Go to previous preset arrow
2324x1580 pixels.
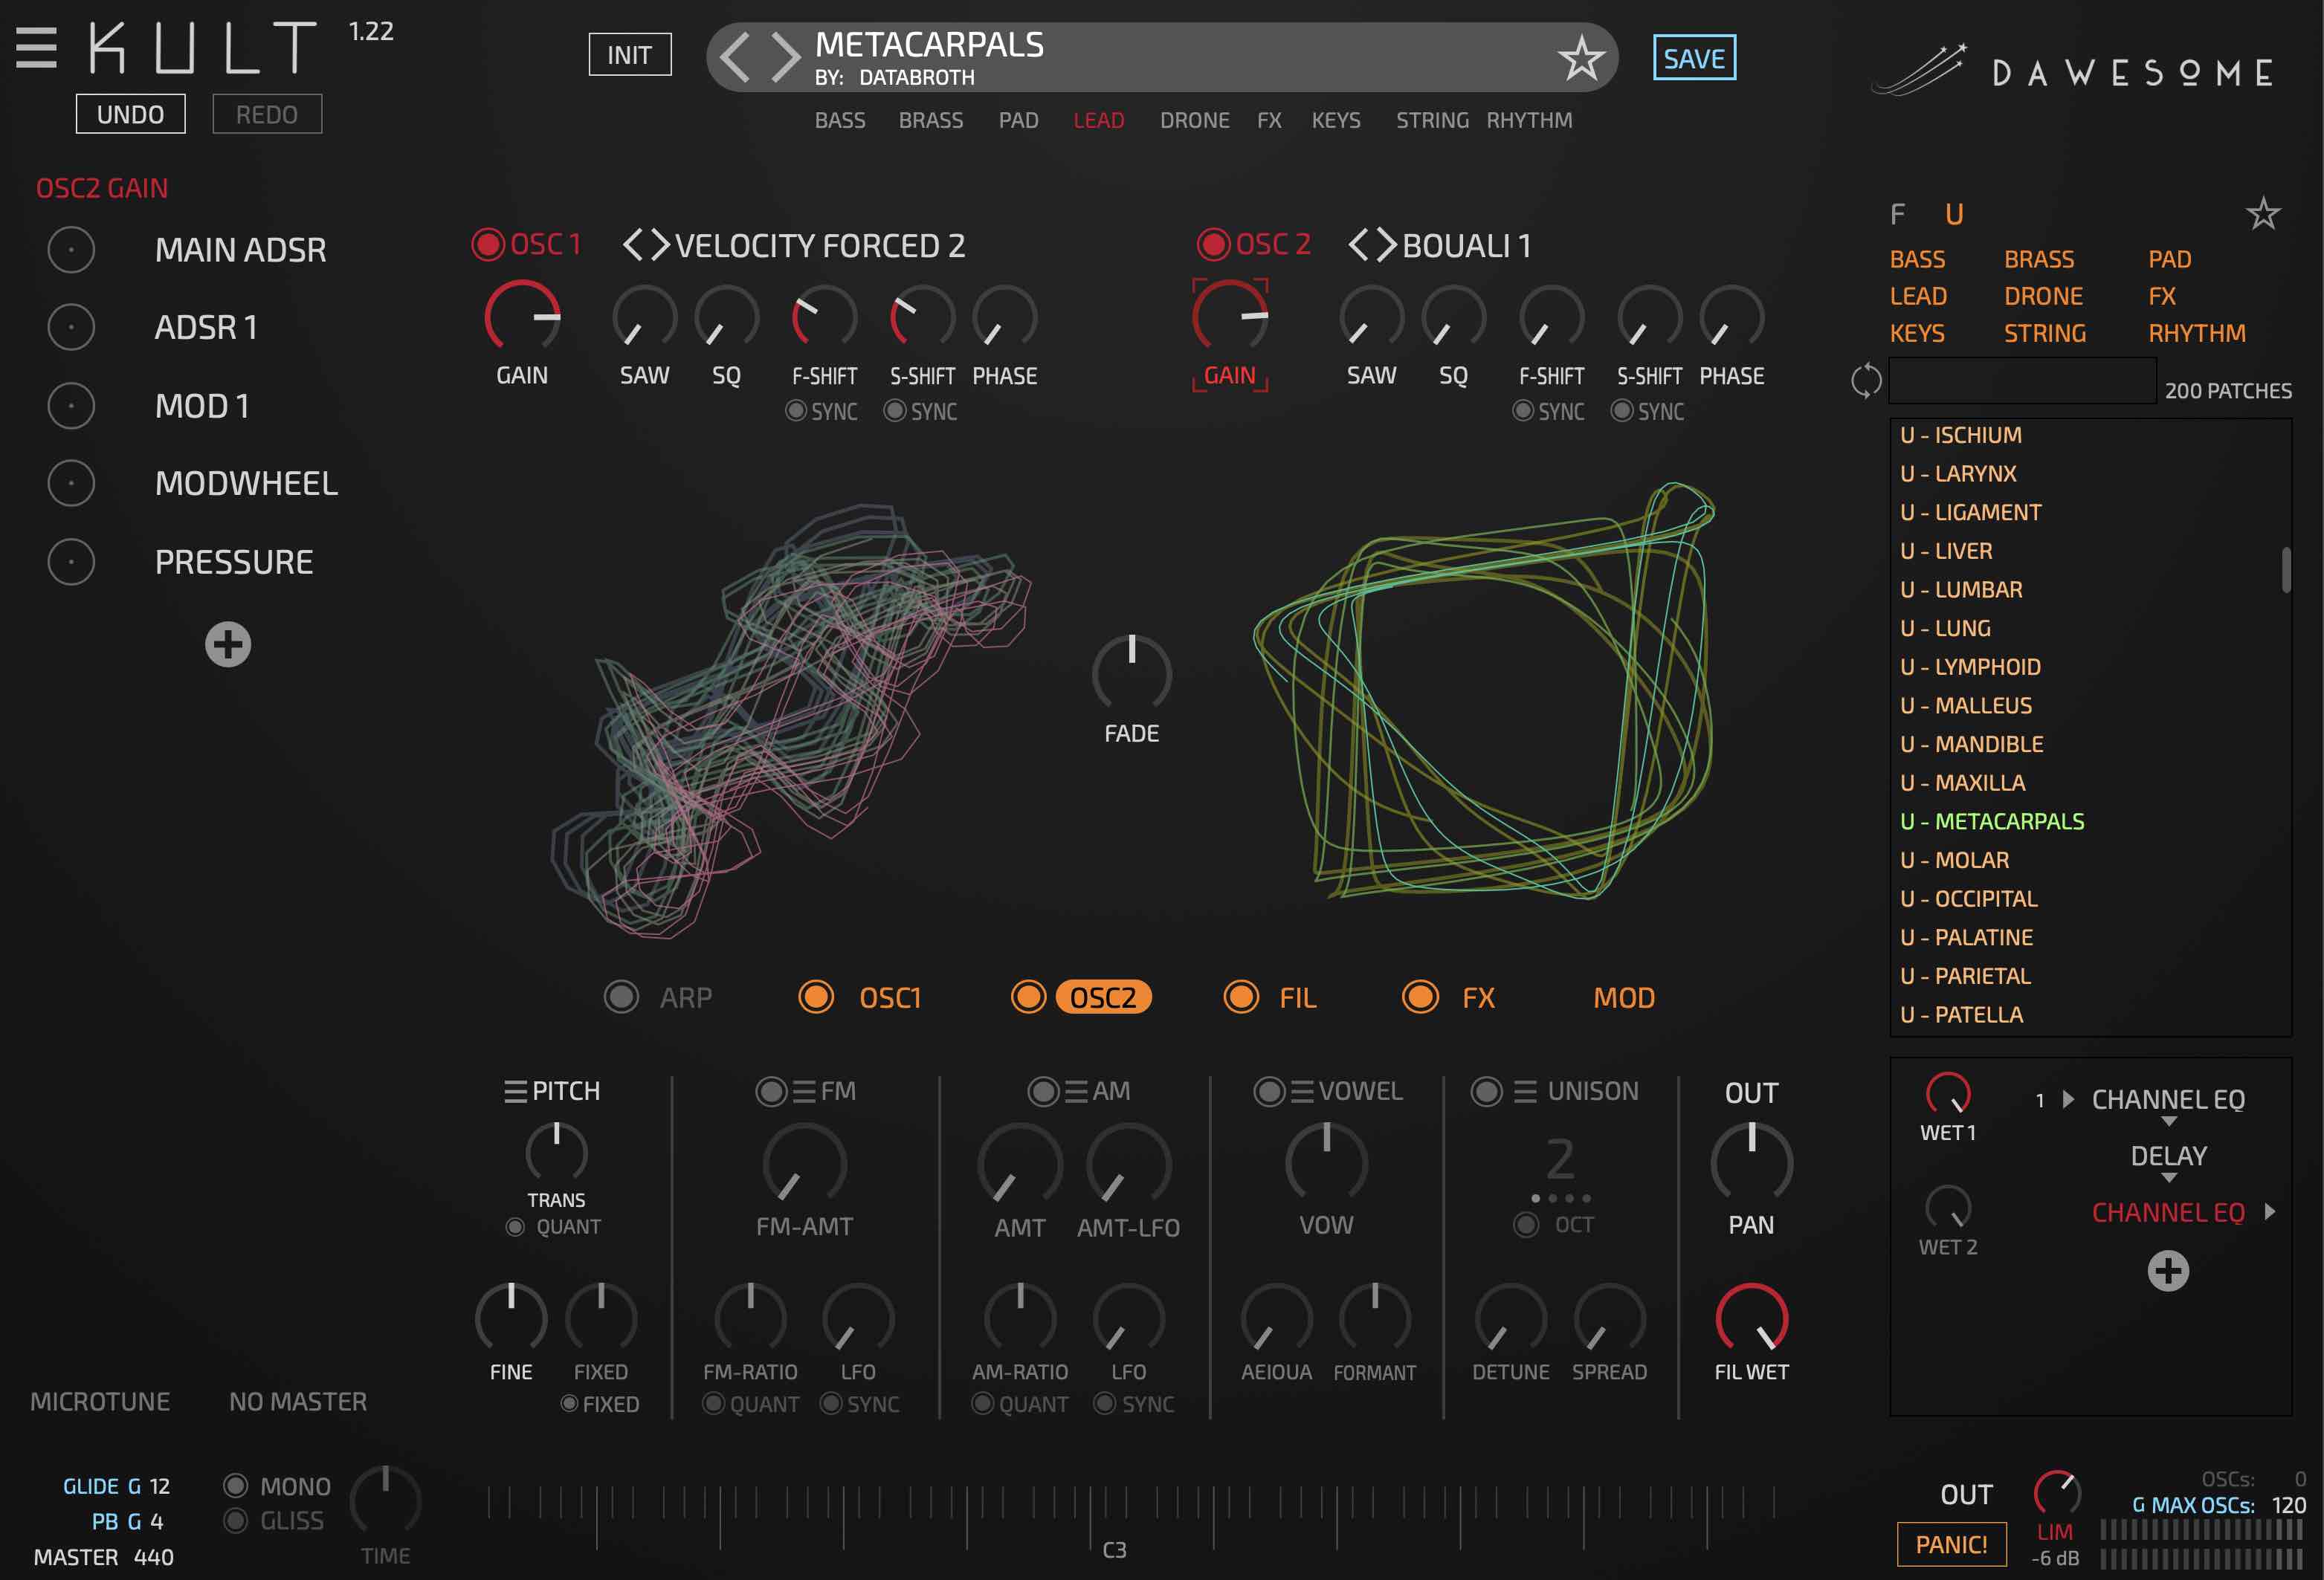click(735, 57)
